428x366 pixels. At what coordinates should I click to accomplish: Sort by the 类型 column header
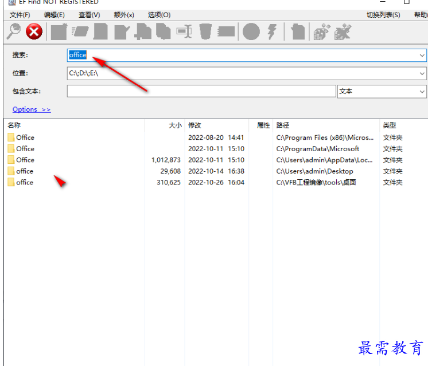[x=403, y=125]
